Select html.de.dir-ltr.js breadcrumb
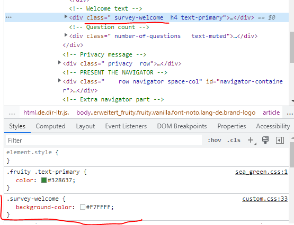The width and height of the screenshot is (294, 225). tap(46, 112)
